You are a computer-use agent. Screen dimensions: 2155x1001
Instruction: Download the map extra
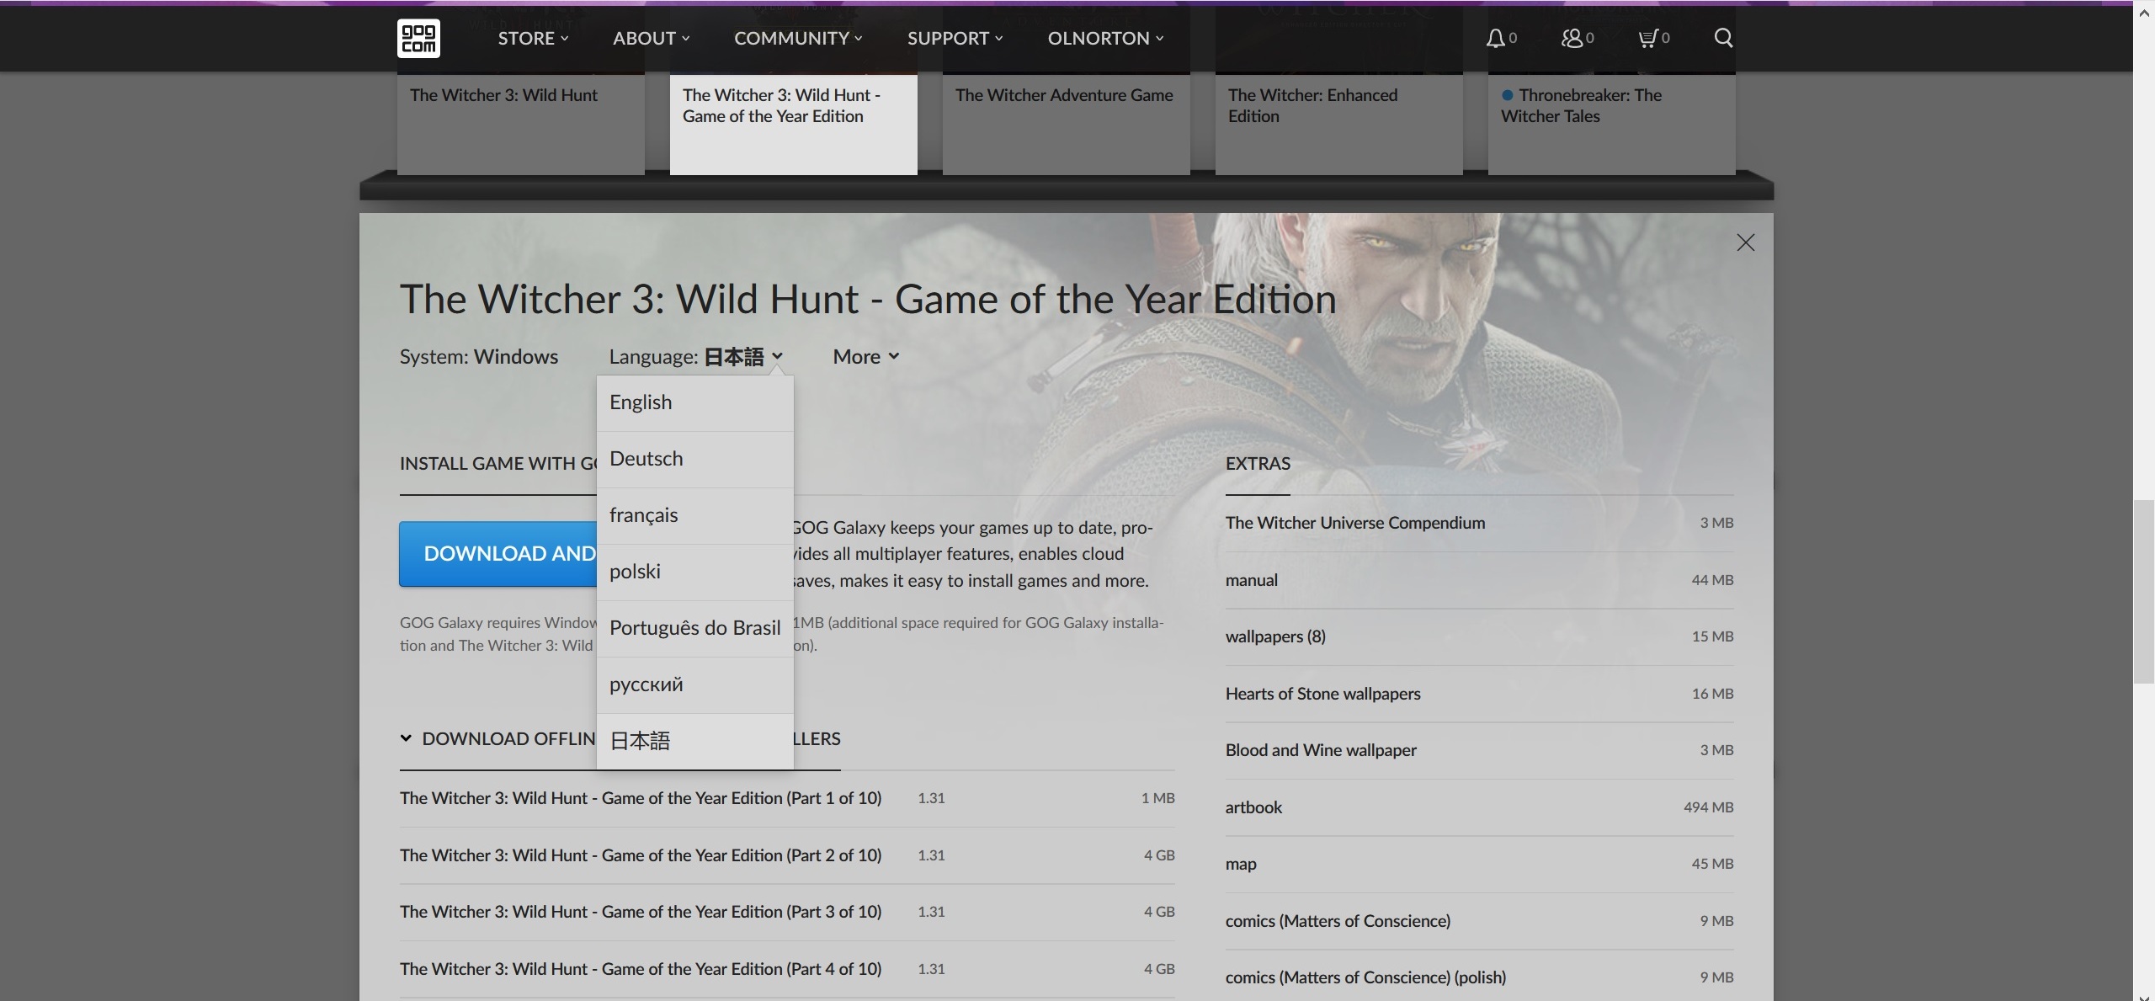(x=1480, y=864)
